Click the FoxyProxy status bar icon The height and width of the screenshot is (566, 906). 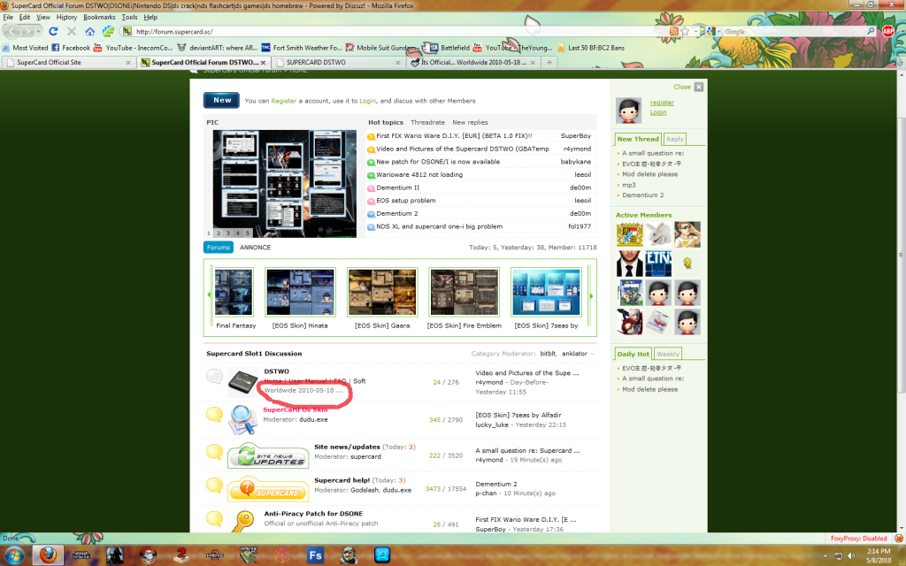pyautogui.click(x=899, y=539)
